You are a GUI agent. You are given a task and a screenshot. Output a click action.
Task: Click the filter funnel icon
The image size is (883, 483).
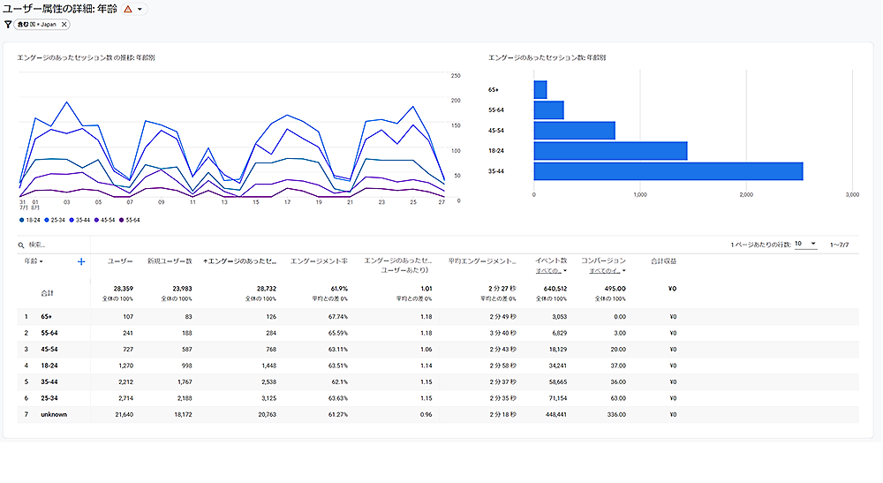point(8,24)
